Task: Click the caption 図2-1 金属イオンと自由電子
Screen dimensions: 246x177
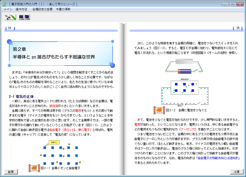Action: tap(60, 168)
